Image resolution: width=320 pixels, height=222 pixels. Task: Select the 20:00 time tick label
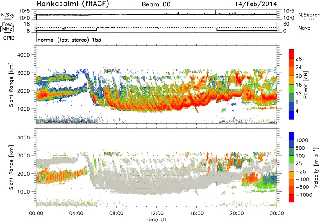[236, 214]
